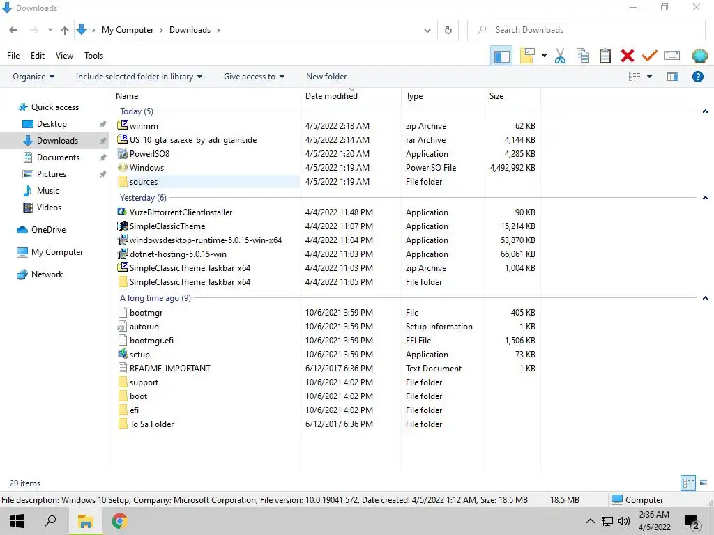
Task: Select the To Sa Folder folder
Action: pyautogui.click(x=151, y=424)
